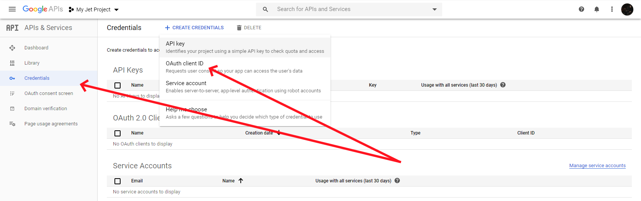The width and height of the screenshot is (641, 201).
Task: Click the Credentials page title
Action: [124, 28]
